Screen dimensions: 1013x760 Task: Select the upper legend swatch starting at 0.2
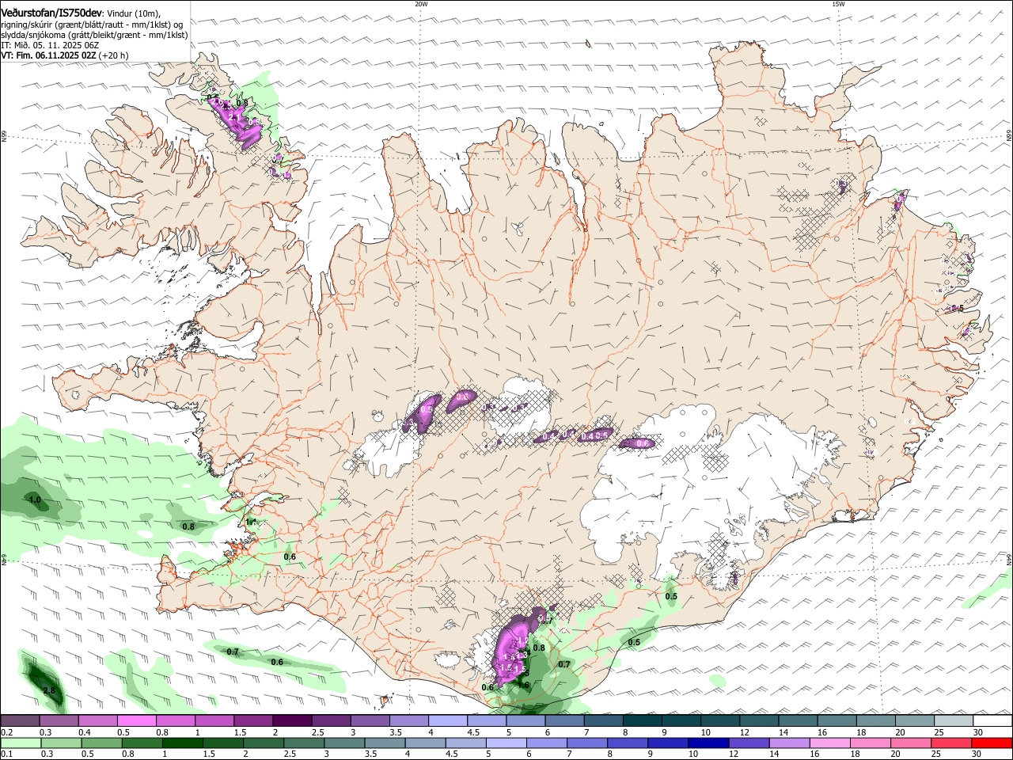(20, 721)
